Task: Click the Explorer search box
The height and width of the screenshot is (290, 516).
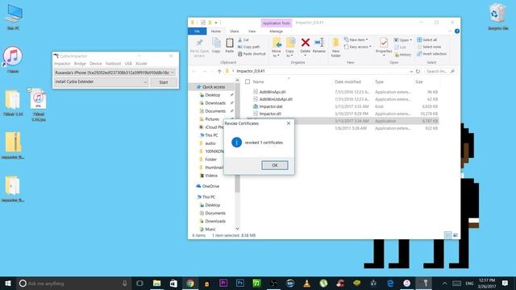Action: click(x=440, y=72)
